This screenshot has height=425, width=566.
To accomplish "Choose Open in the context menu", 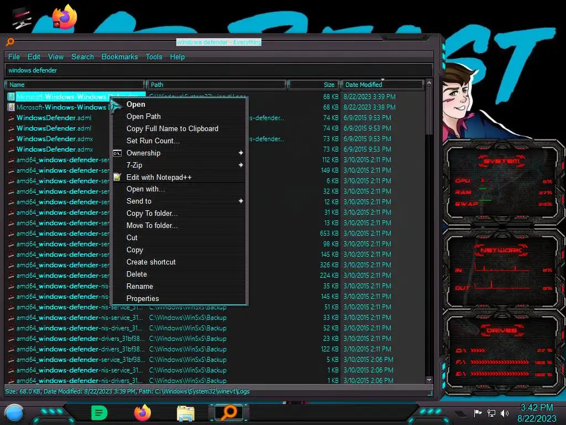I will pyautogui.click(x=179, y=104).
